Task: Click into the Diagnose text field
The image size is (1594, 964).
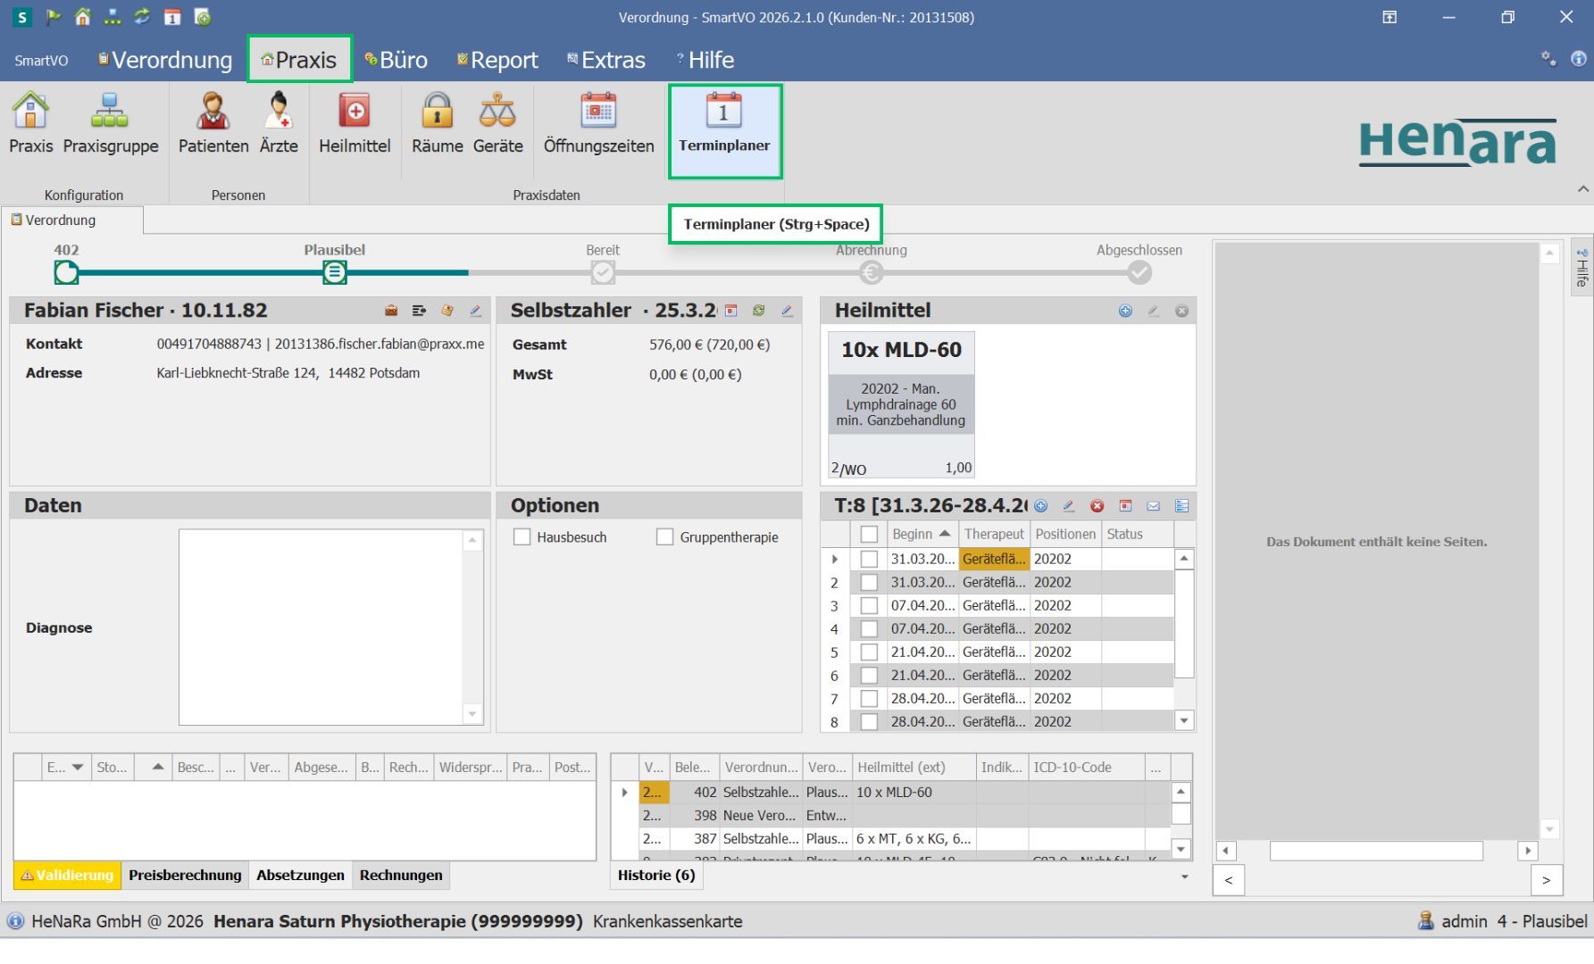Action: [321, 627]
